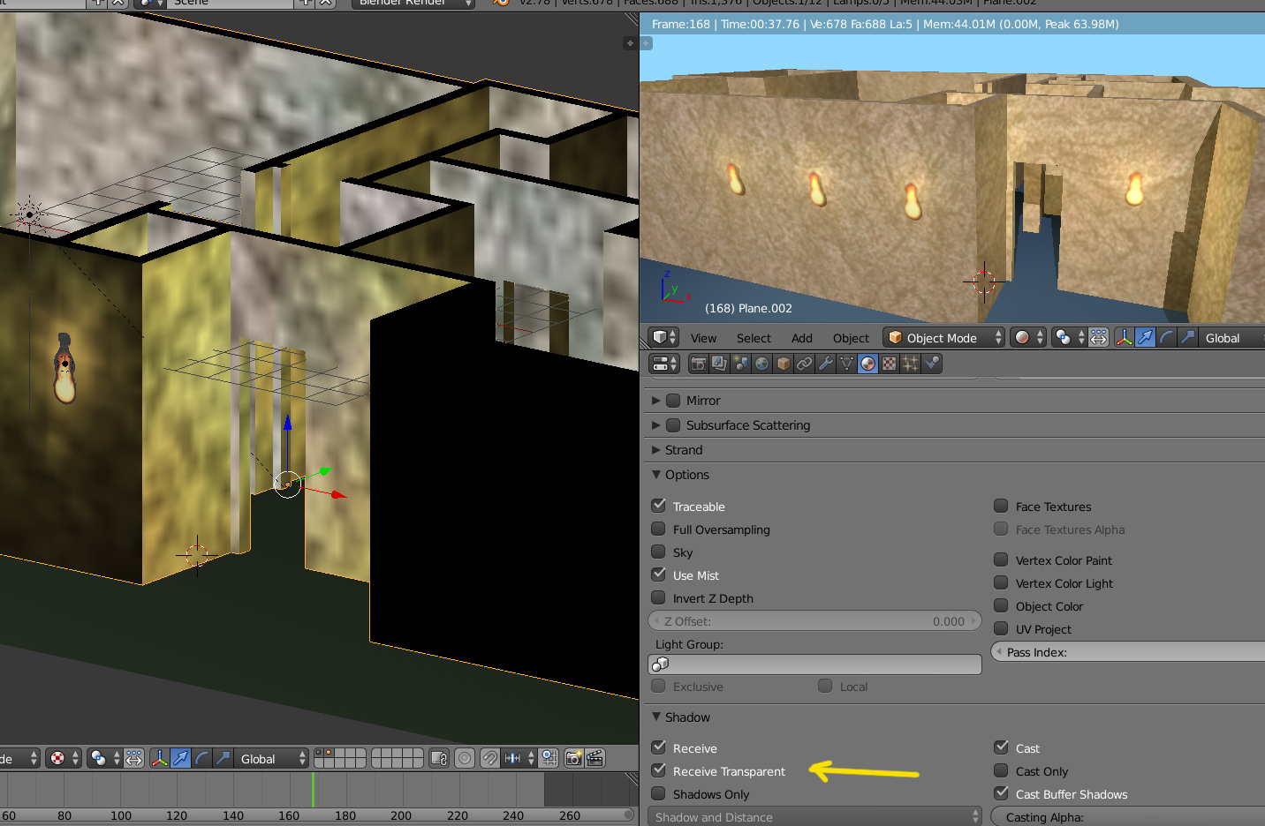1265x826 pixels.
Task: Open the Object Constraints chain-link tab
Action: tap(804, 364)
